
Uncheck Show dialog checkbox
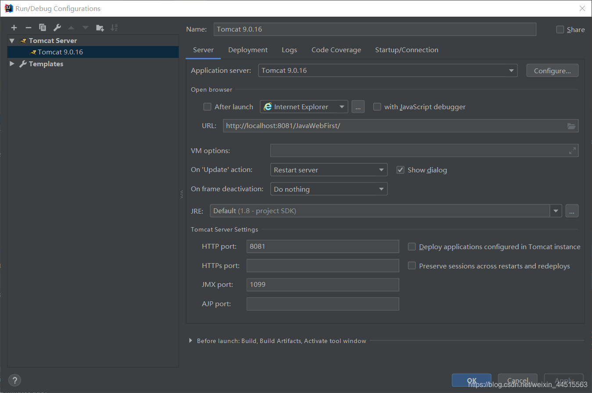400,170
